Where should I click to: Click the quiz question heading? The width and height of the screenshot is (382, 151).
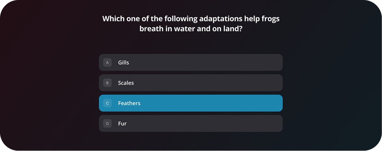[x=191, y=23]
